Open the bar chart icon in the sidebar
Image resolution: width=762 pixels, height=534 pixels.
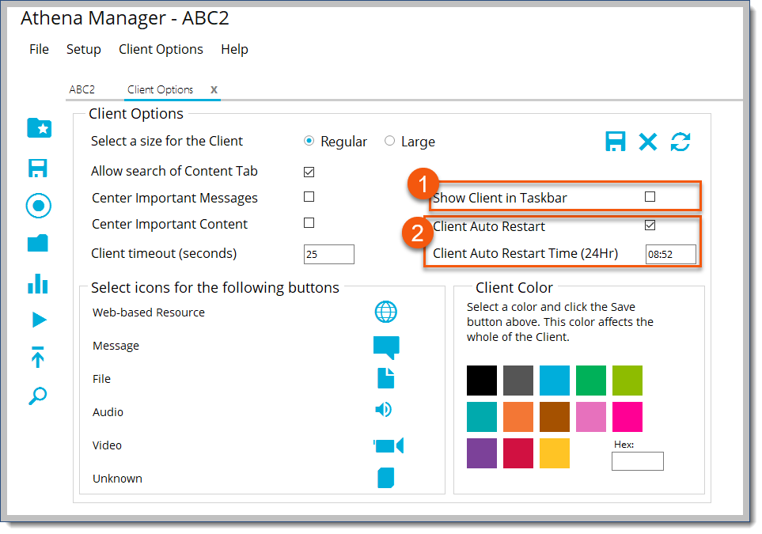pyautogui.click(x=38, y=283)
